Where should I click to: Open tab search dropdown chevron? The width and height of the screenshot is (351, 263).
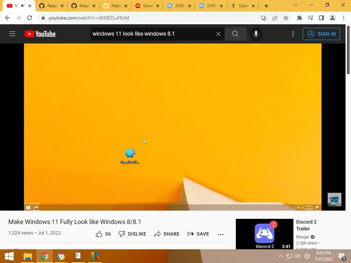coord(296,5)
